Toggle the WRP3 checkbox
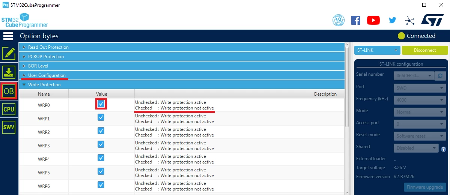Screen dimensions: 450x195 101,144
